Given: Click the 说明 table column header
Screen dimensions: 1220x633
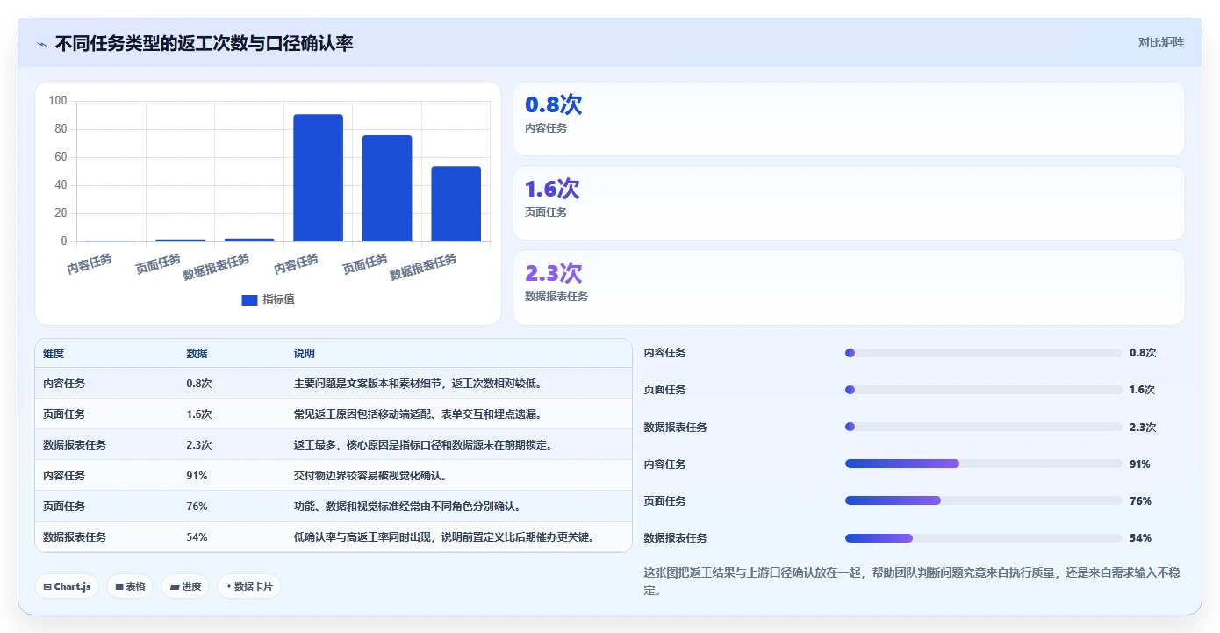Looking at the screenshot, I should pyautogui.click(x=304, y=354).
